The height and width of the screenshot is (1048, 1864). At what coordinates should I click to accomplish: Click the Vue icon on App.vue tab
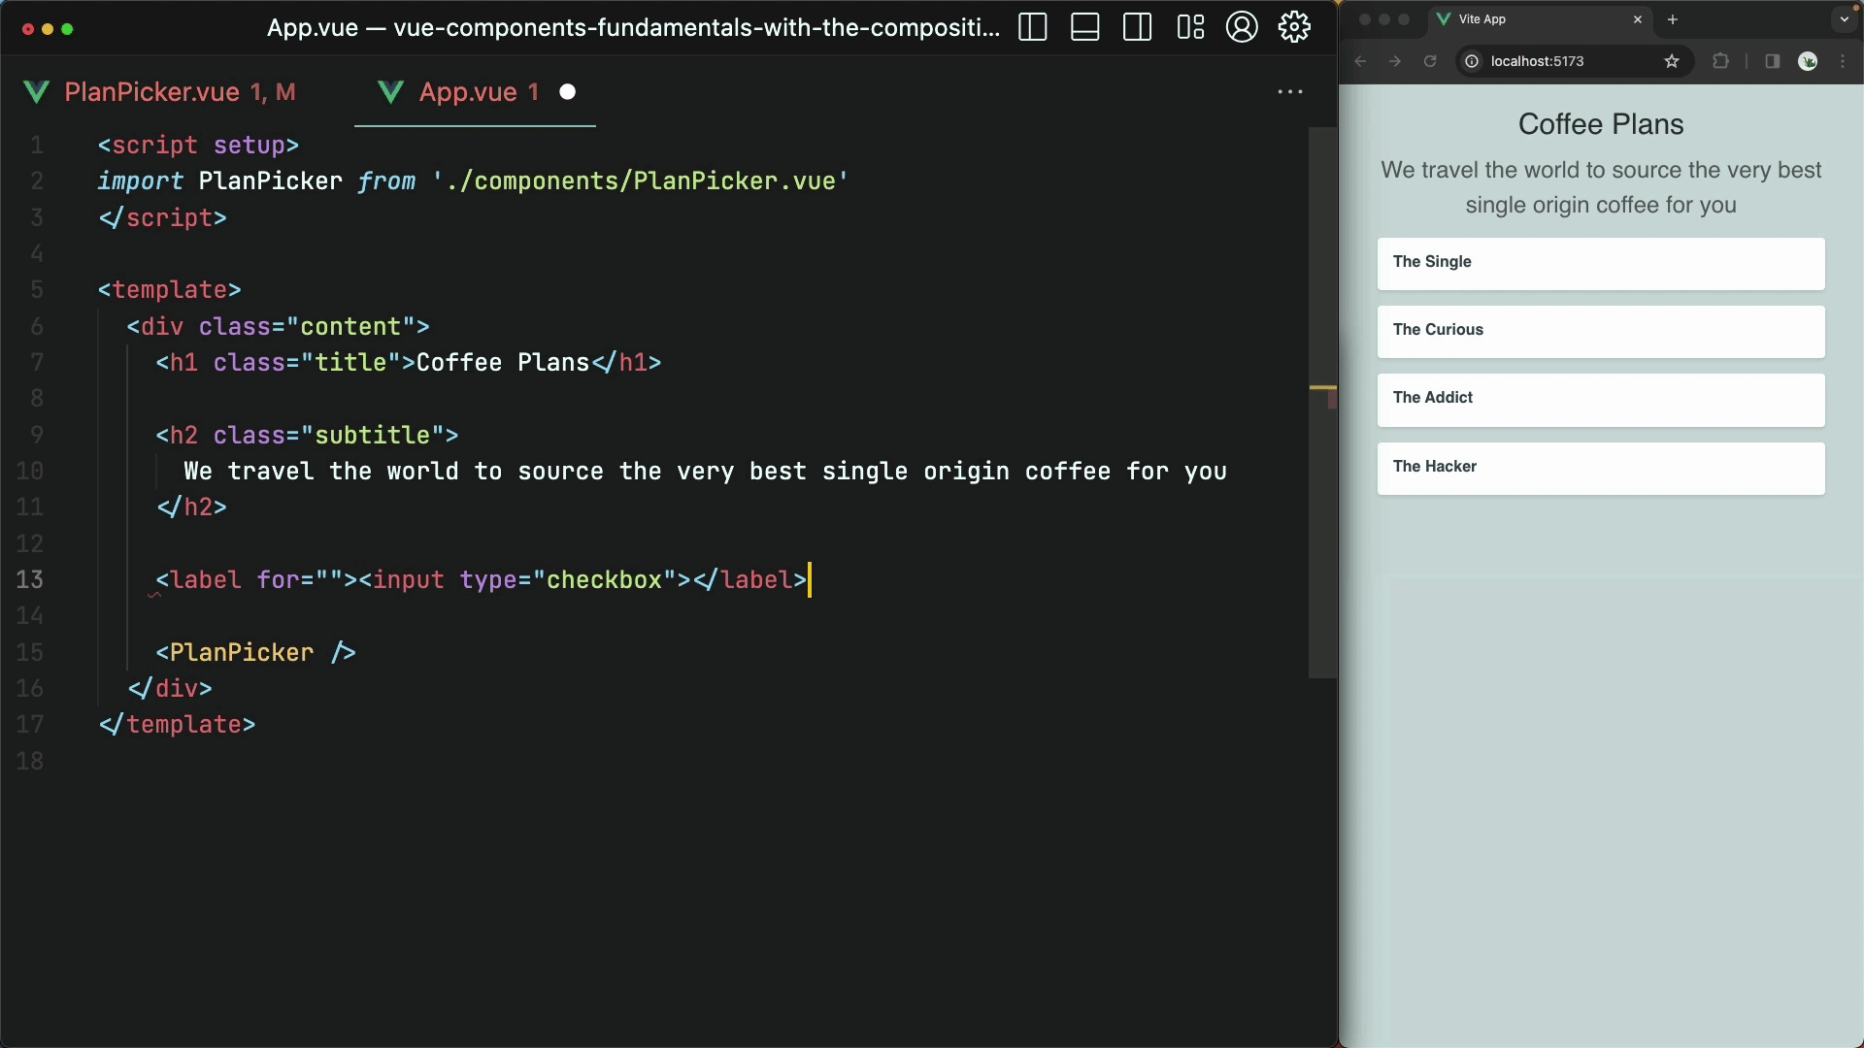click(x=391, y=92)
